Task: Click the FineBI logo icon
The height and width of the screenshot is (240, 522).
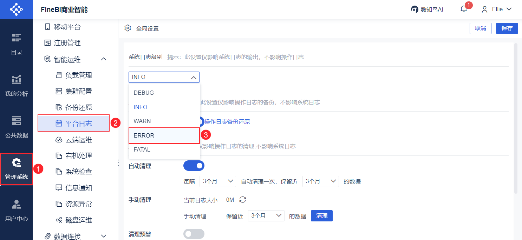Action: 16,9
